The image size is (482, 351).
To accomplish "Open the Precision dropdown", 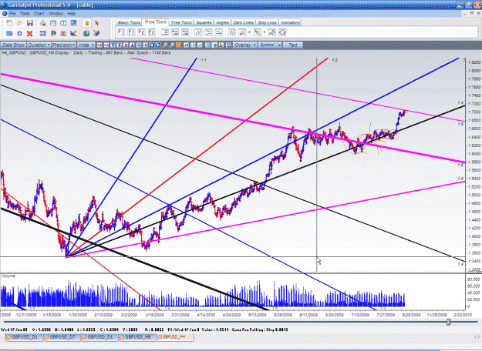I will (63, 45).
